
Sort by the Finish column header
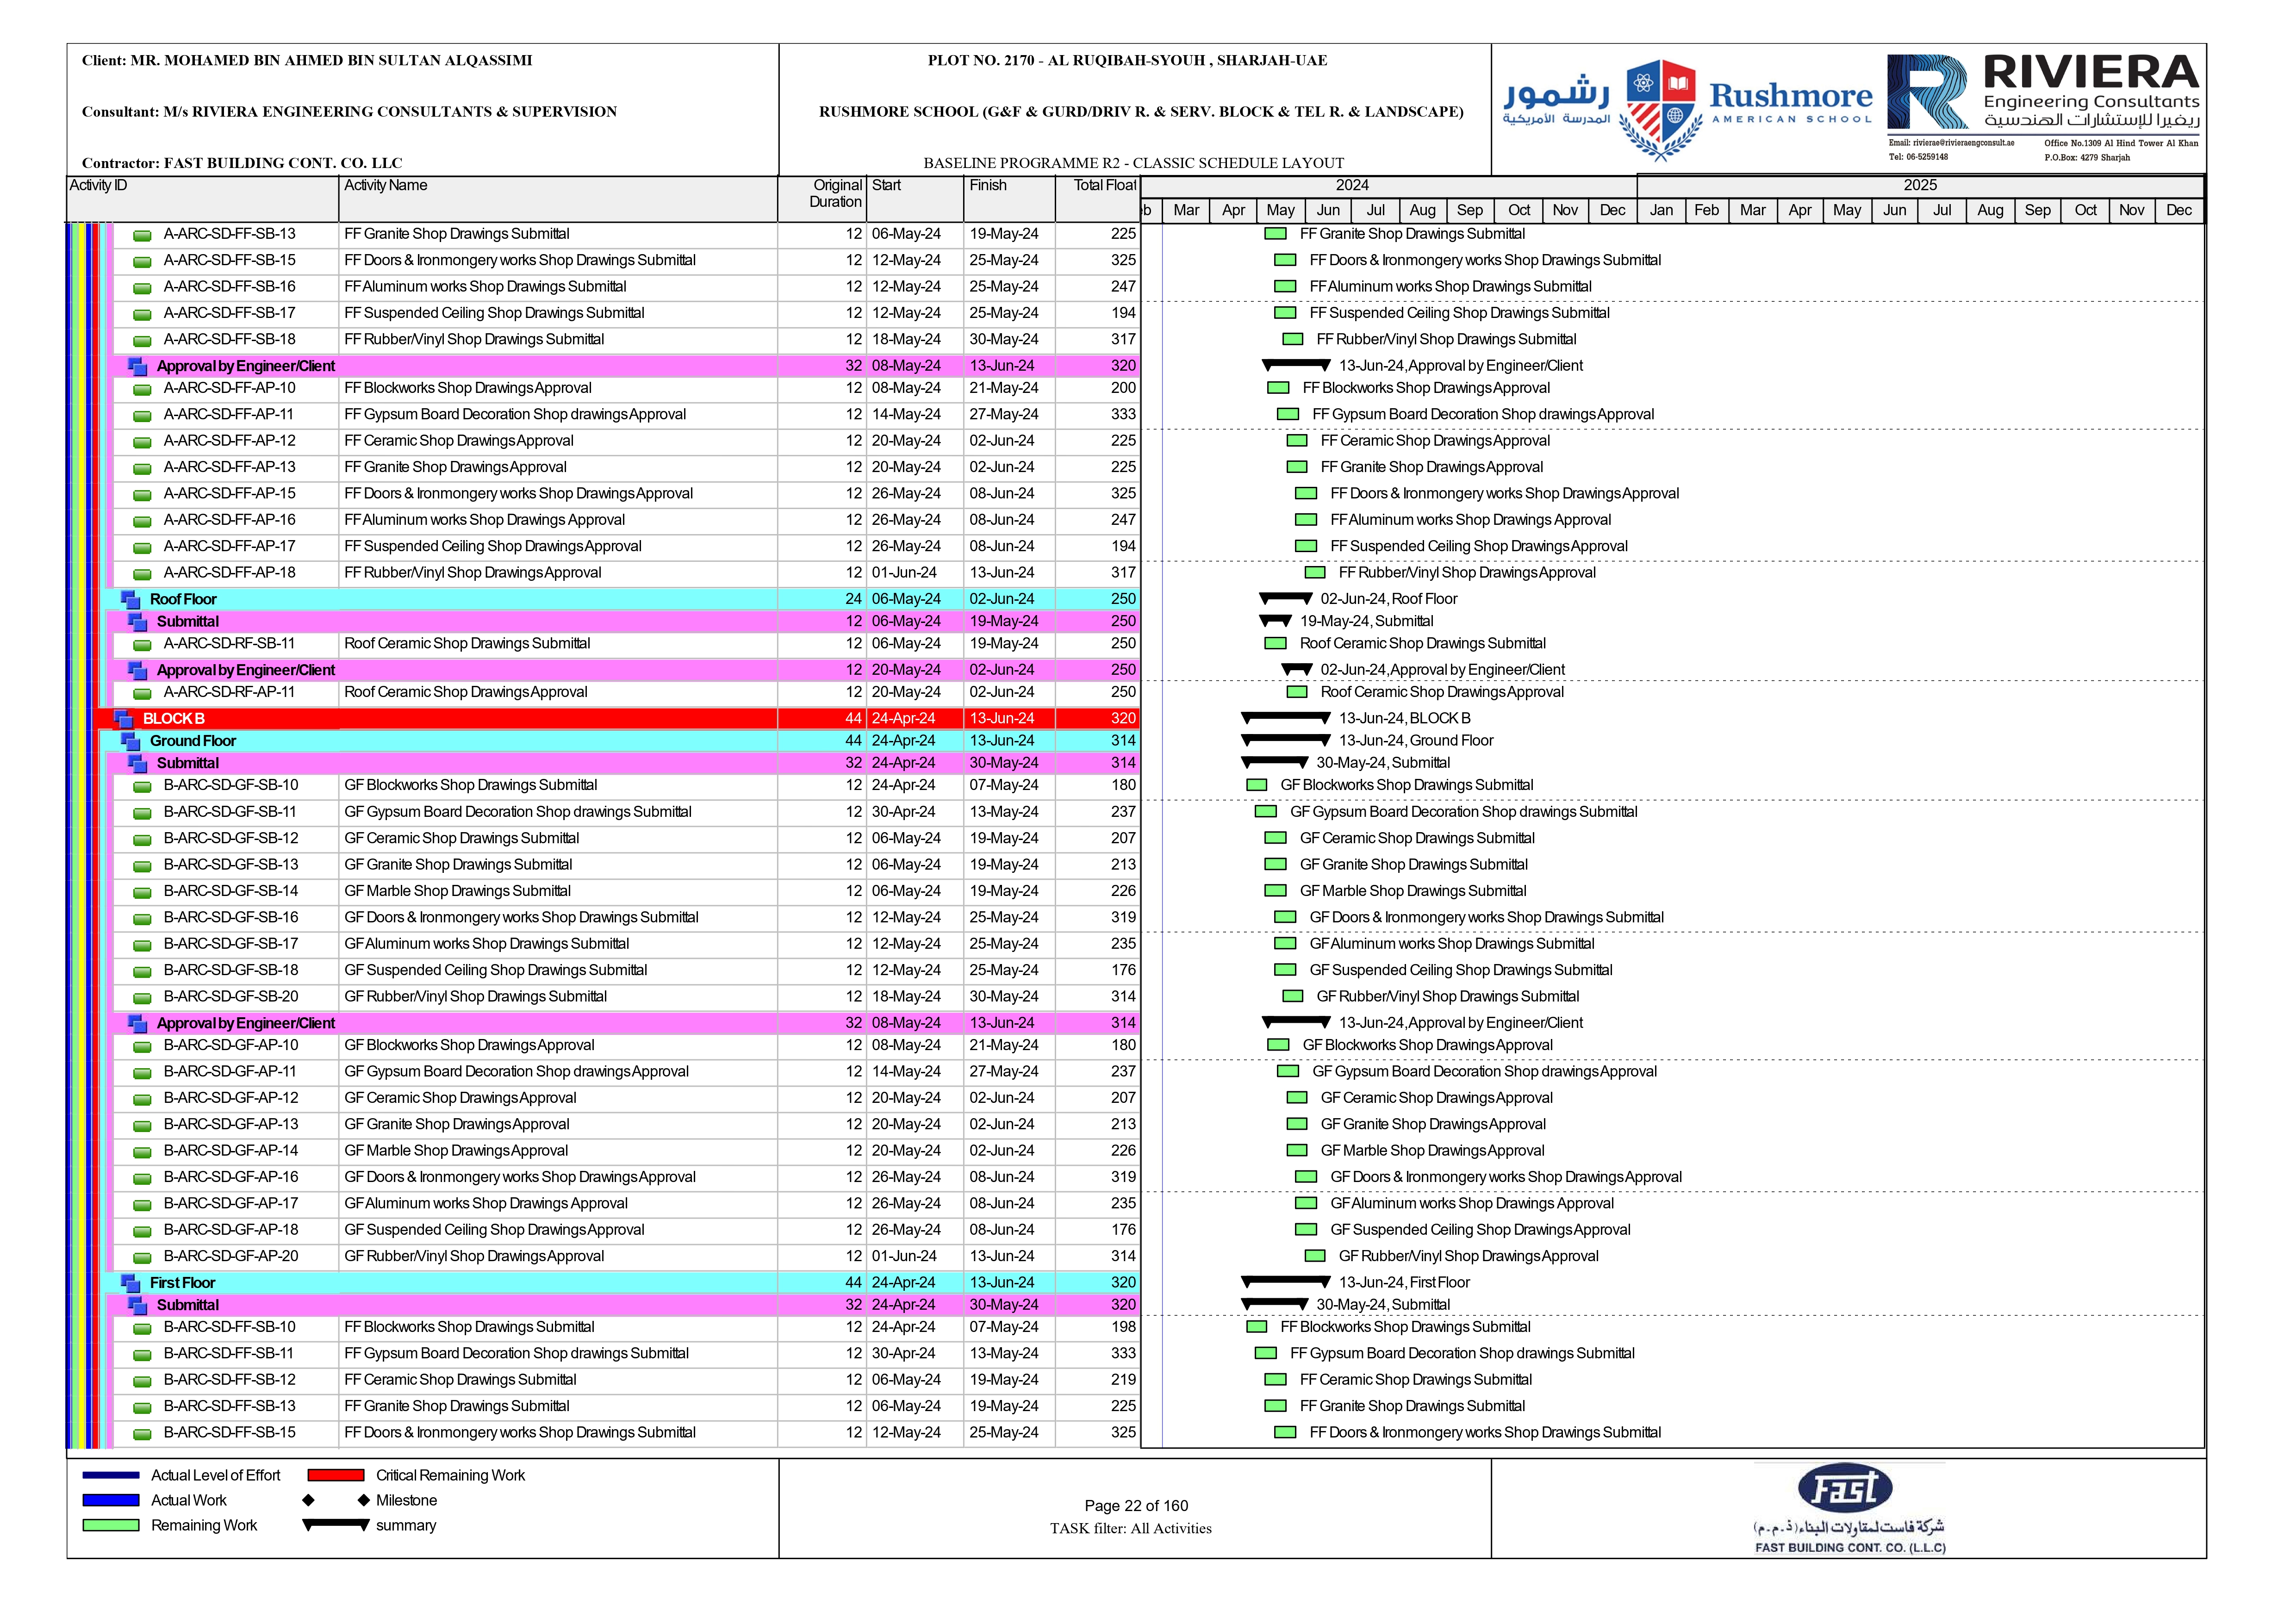(1009, 199)
